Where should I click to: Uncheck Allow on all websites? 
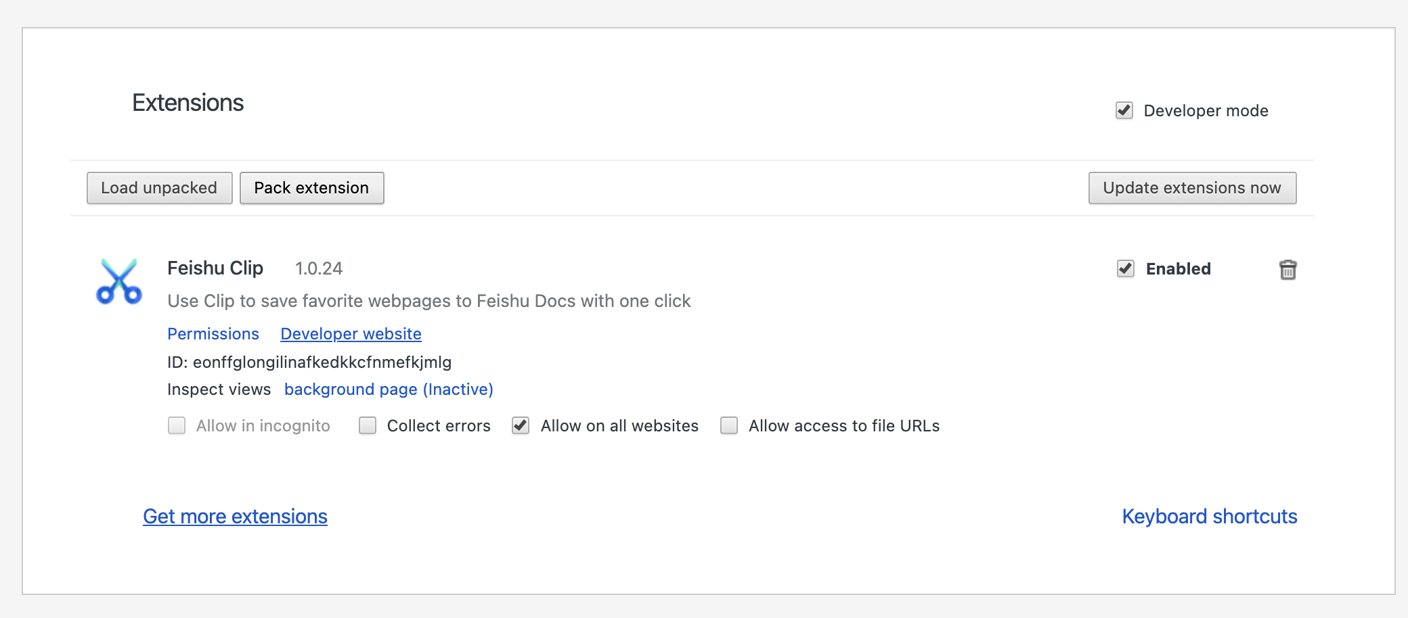coord(521,425)
